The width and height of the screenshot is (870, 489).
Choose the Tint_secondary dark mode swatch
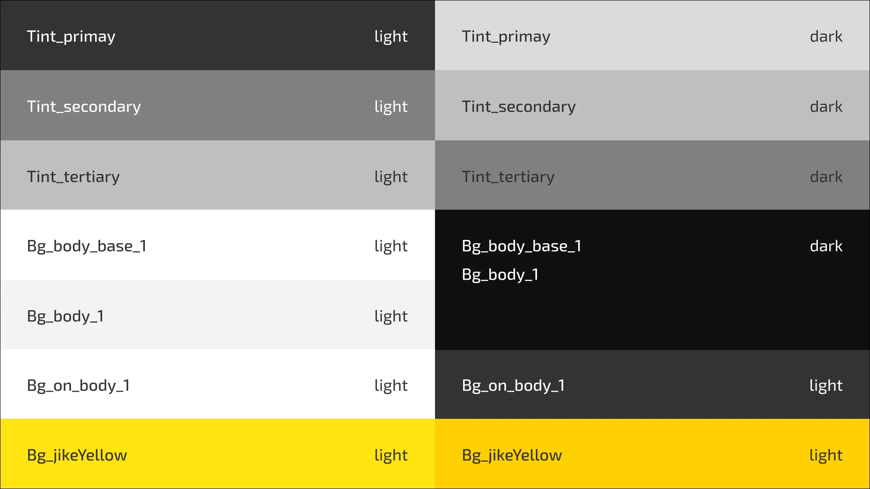pyautogui.click(x=652, y=105)
